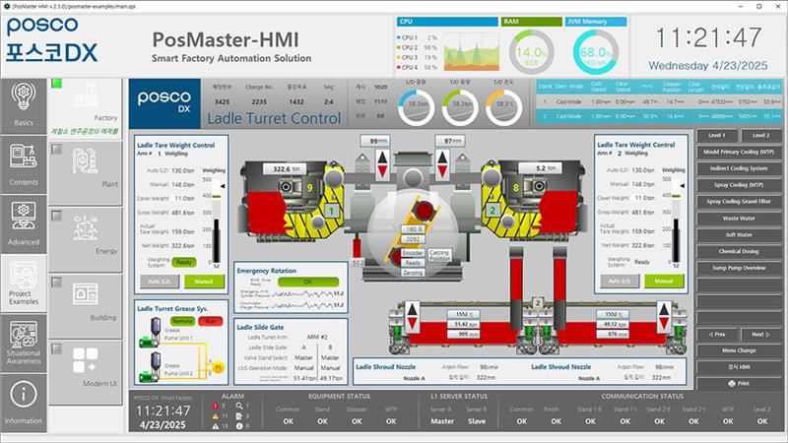
Task: Click the yellow PS pressure switch icon
Action: (218, 367)
